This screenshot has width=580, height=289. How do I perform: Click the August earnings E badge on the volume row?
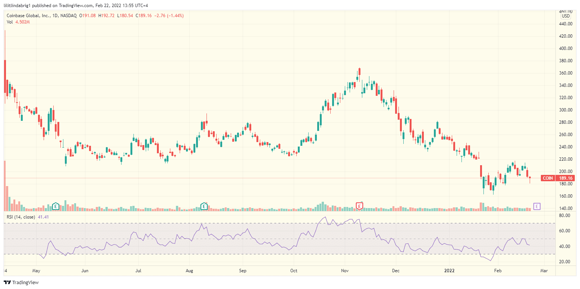(x=204, y=206)
